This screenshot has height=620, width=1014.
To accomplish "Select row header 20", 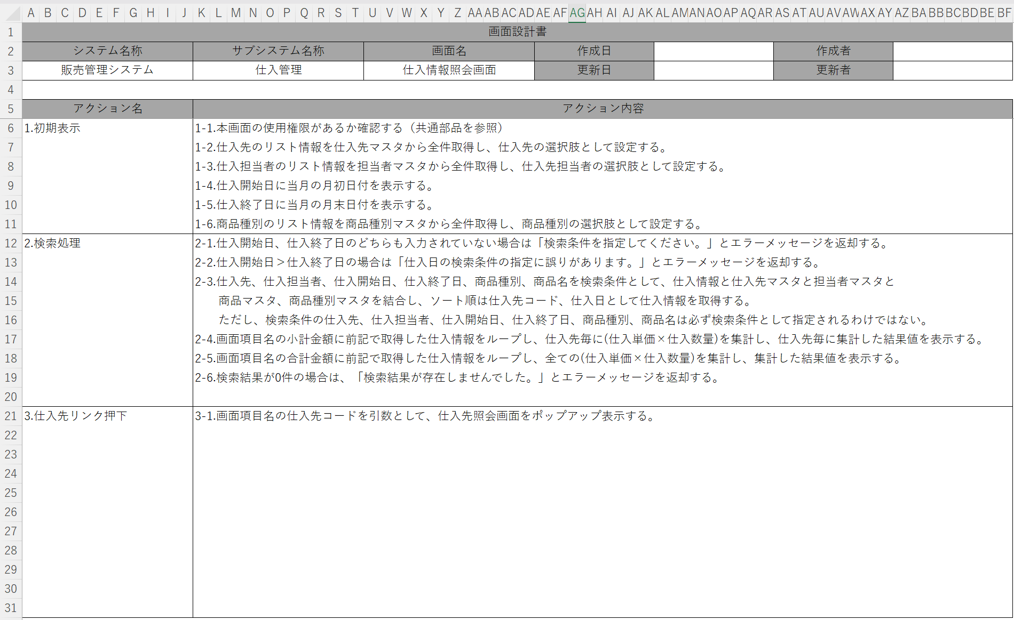I will (11, 397).
